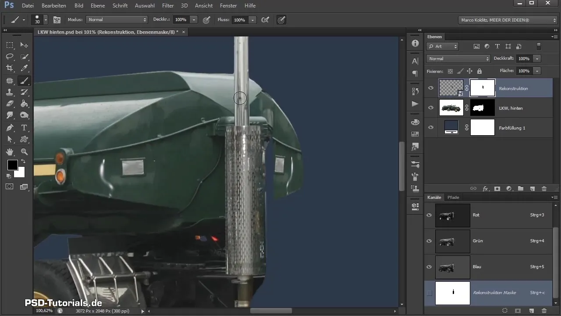Hide the LKW, hinten layer
Screen dimensions: 561x316
point(431,108)
